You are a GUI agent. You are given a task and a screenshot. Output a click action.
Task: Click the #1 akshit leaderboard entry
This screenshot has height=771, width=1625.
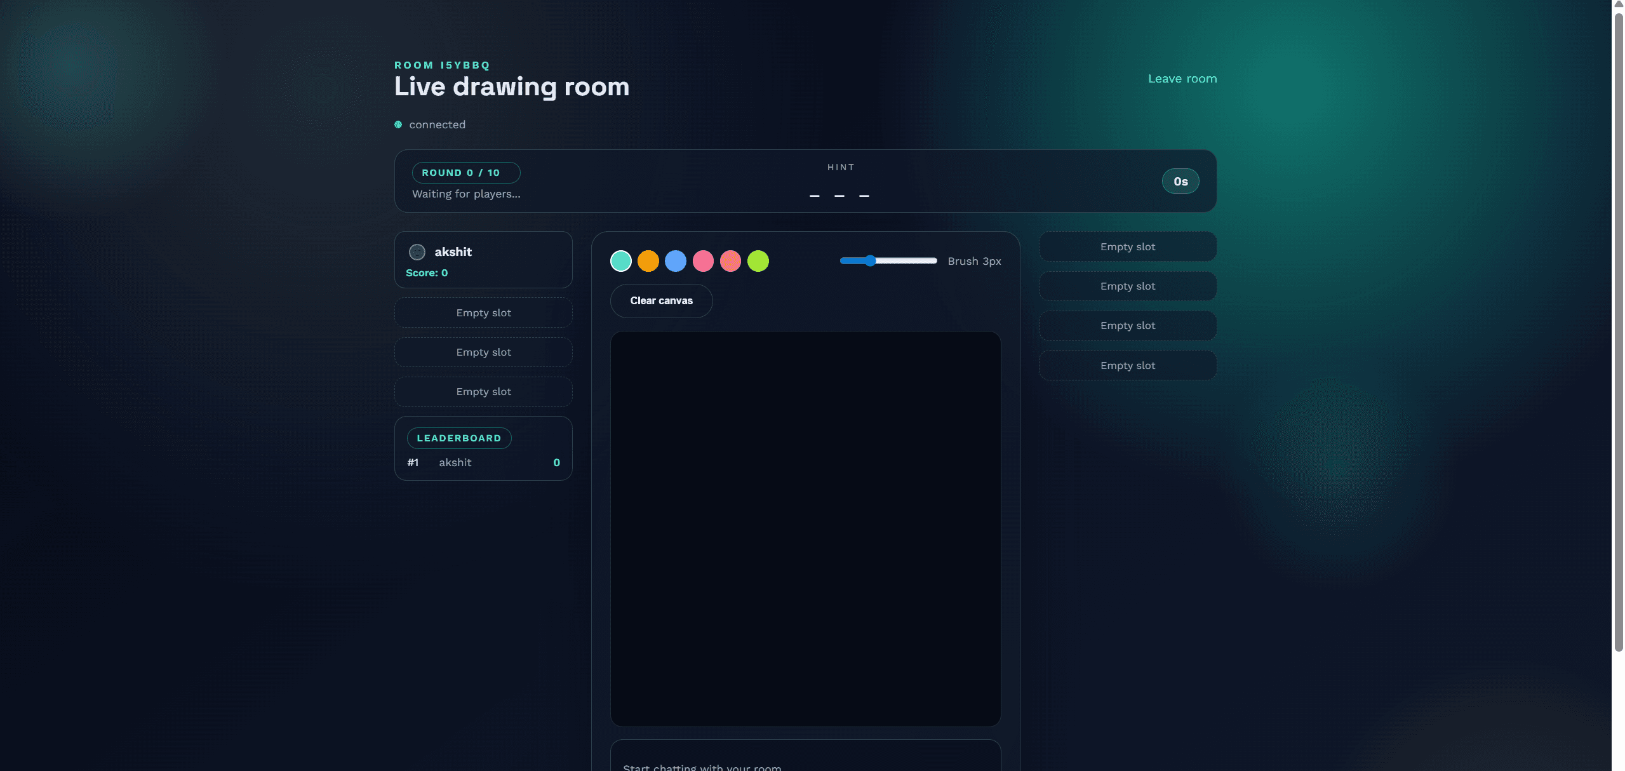[483, 462]
